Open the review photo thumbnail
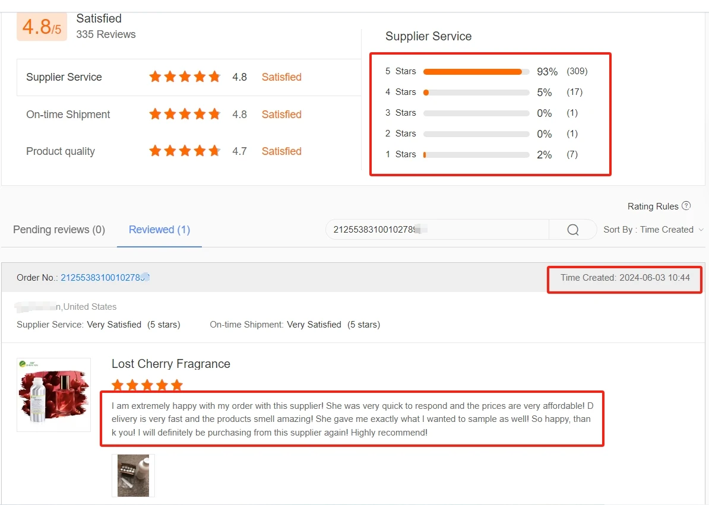709x505 pixels. click(x=133, y=475)
